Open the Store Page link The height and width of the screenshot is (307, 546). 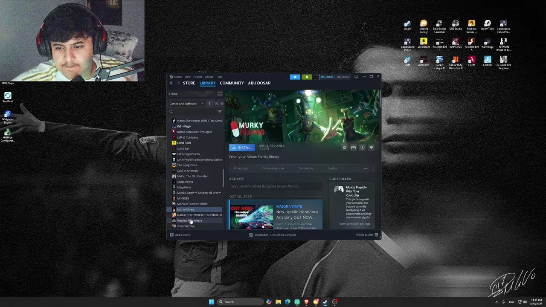pyautogui.click(x=241, y=168)
